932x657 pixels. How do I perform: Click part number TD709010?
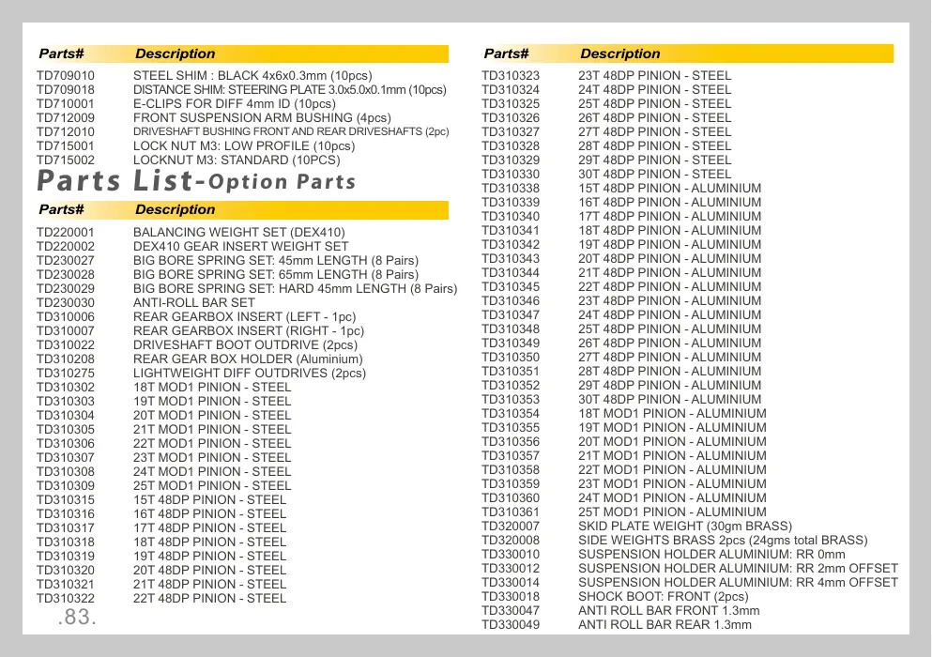click(x=66, y=75)
